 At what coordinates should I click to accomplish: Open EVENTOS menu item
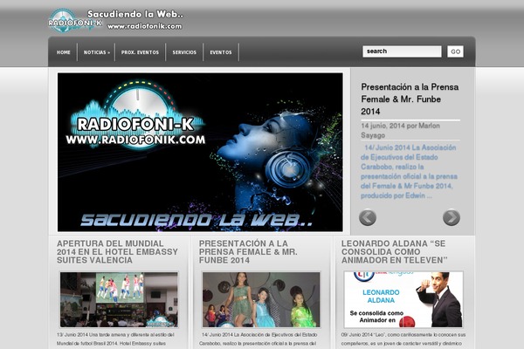(x=221, y=52)
